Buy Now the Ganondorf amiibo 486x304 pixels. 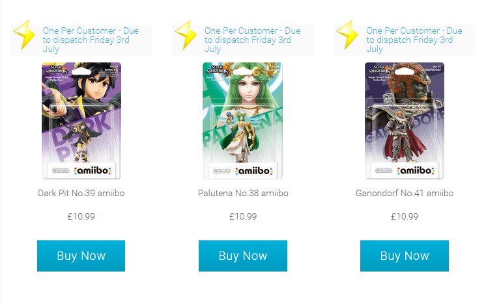pyautogui.click(x=405, y=256)
